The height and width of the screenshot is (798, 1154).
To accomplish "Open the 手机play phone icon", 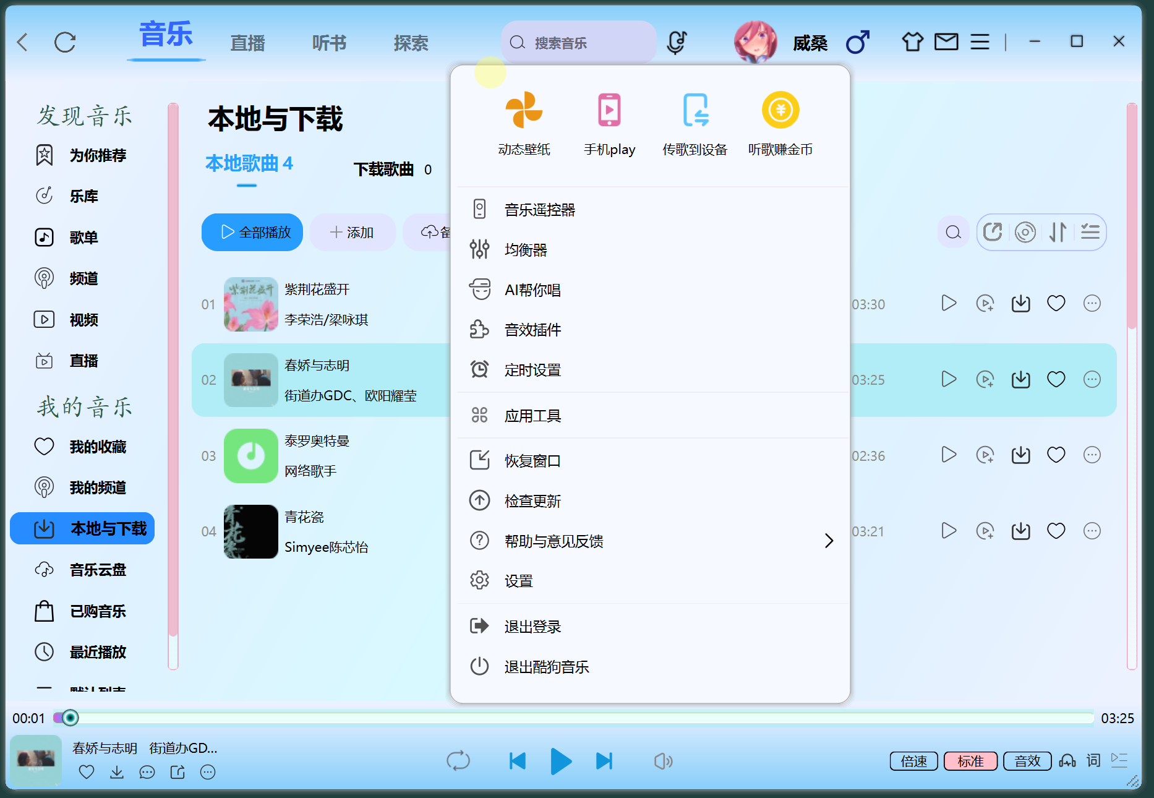I will (609, 110).
